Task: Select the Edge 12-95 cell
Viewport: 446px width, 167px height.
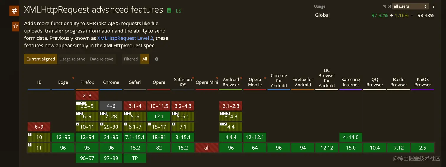Action: click(x=63, y=137)
